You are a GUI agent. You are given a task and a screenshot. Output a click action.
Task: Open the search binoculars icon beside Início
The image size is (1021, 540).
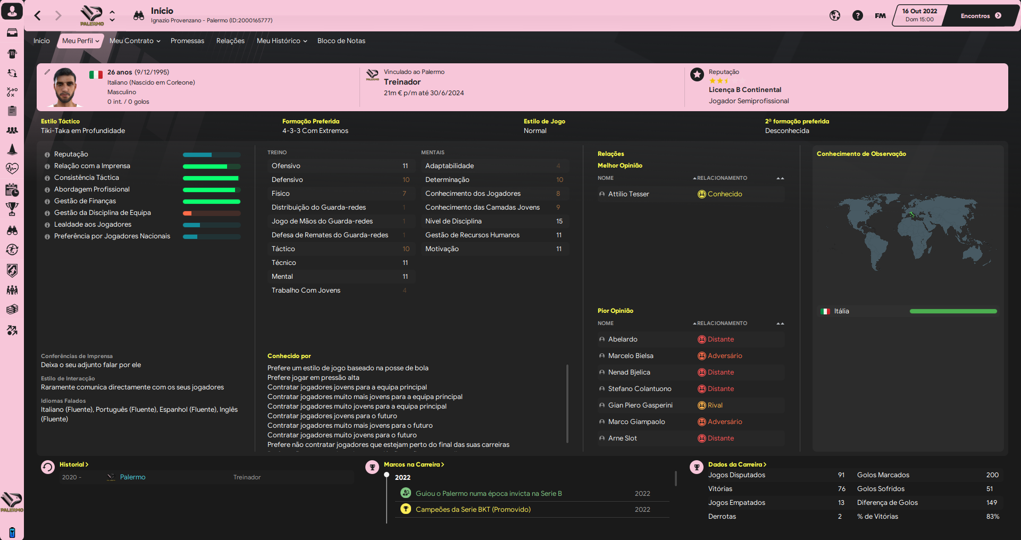[139, 15]
